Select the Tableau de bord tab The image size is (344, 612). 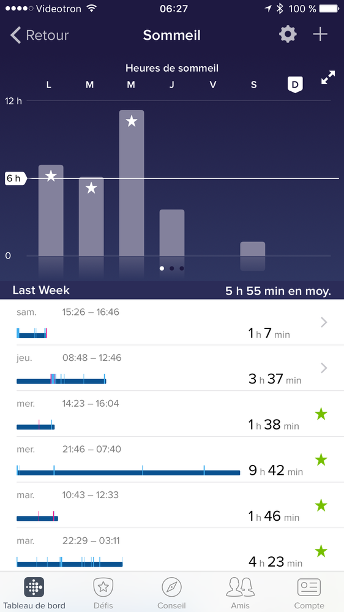34,593
